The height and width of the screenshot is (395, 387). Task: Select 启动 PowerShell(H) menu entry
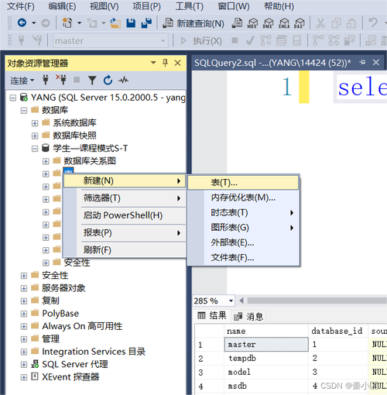click(x=125, y=215)
